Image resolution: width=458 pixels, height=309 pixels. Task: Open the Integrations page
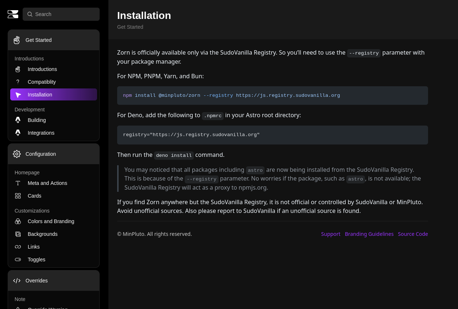click(41, 133)
